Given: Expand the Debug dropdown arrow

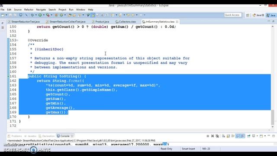Looking at the screenshot, I should click(x=36, y=15).
